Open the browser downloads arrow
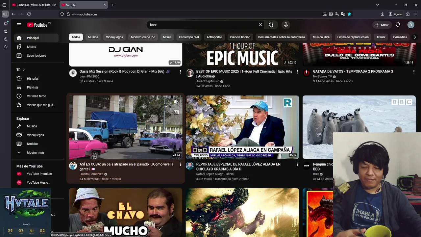The height and width of the screenshot is (237, 421). tap(382, 14)
